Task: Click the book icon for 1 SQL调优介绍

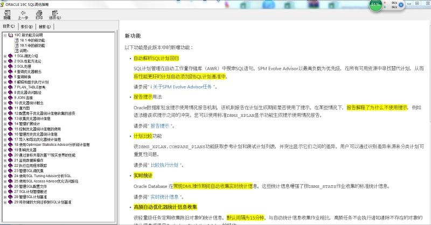Action: pyautogui.click(x=10, y=56)
